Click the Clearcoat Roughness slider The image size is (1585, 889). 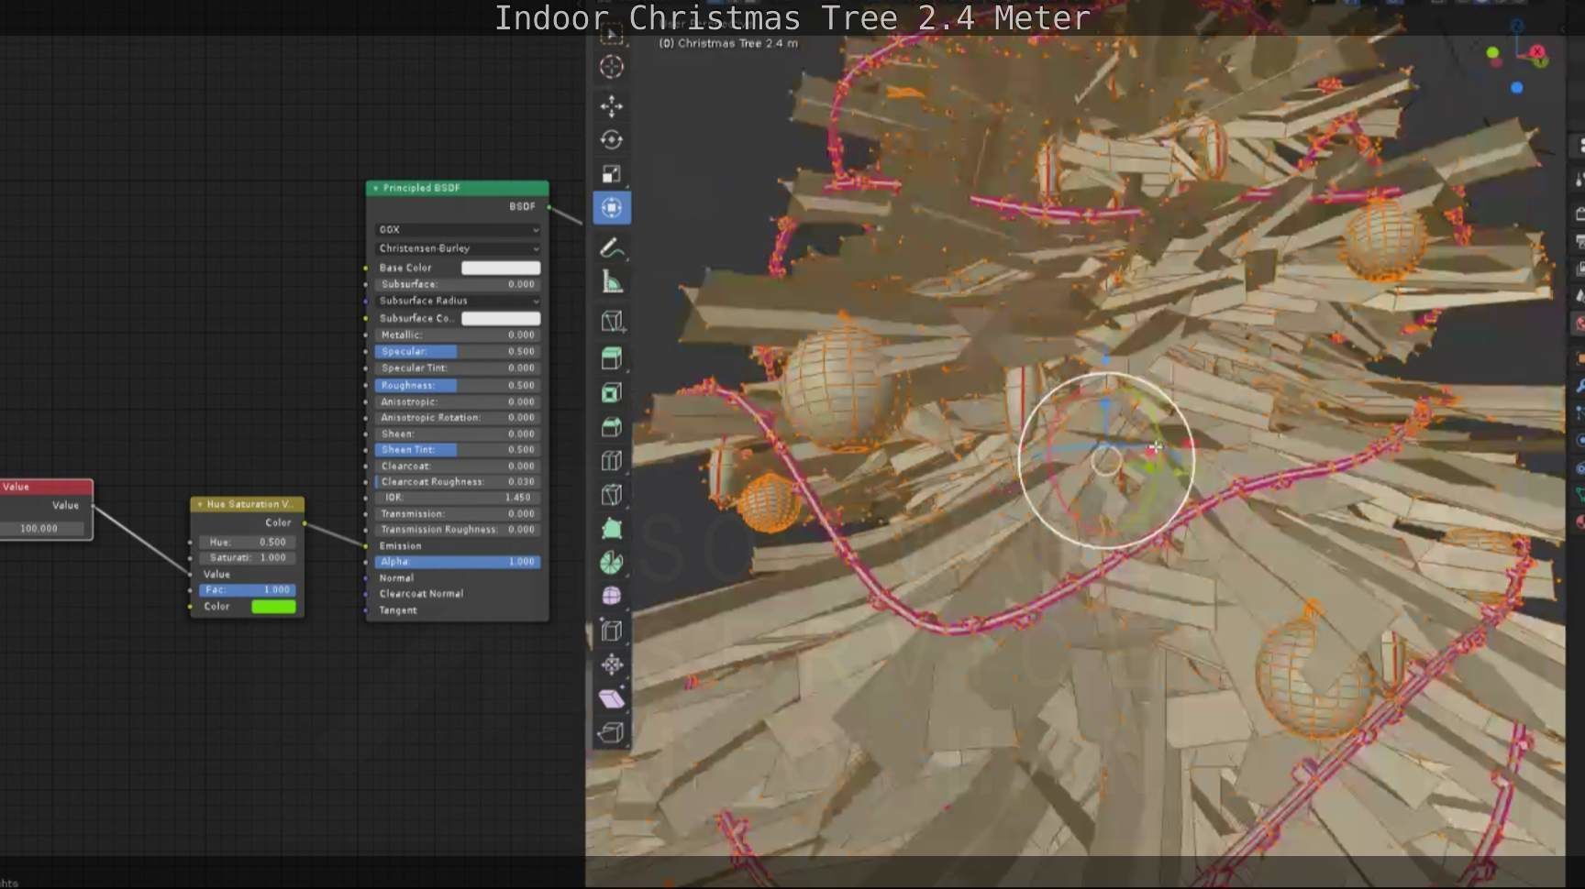click(x=458, y=482)
